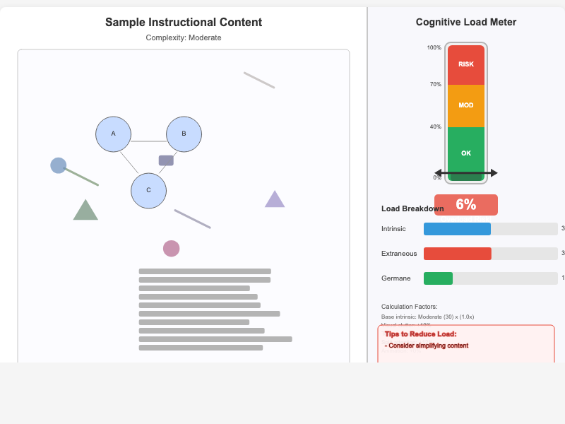
Task: Select node B in the diagram
Action: point(184,134)
